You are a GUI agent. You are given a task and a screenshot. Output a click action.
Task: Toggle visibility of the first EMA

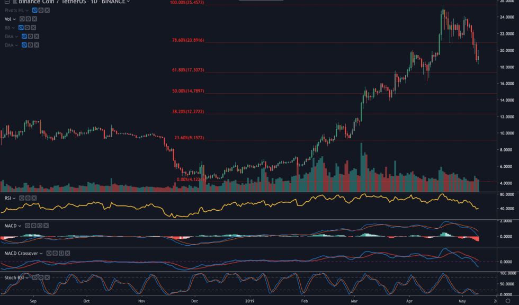(24, 35)
